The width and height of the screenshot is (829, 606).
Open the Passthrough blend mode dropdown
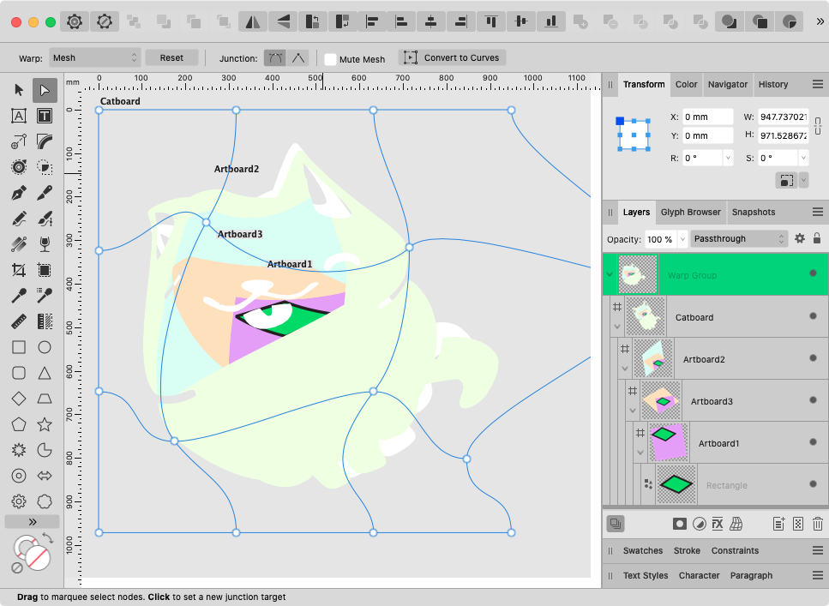click(x=739, y=238)
